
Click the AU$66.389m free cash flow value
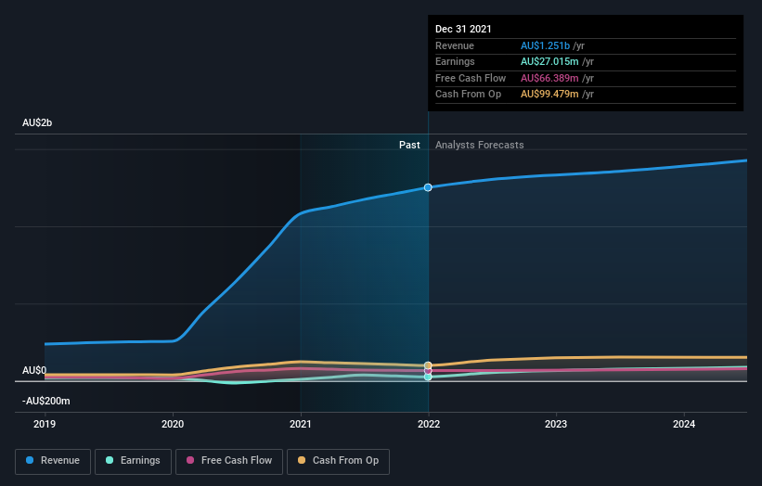point(549,78)
